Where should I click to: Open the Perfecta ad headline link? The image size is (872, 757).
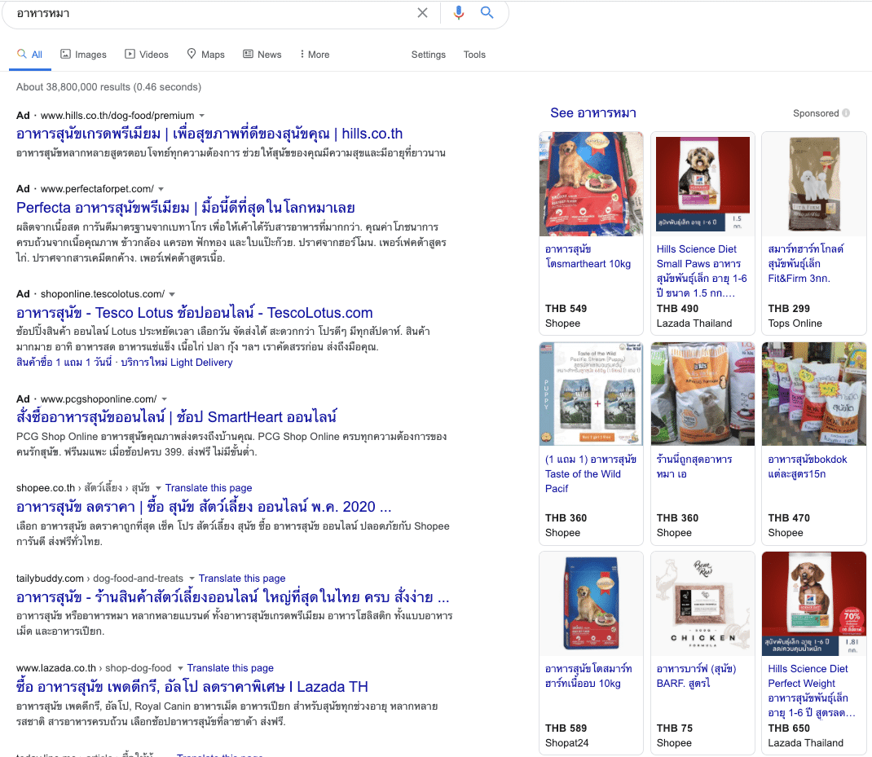[185, 208]
